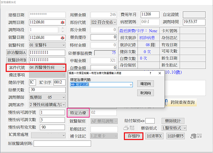Click the 特定治療 button
213x153 pixels.
pos(77,113)
